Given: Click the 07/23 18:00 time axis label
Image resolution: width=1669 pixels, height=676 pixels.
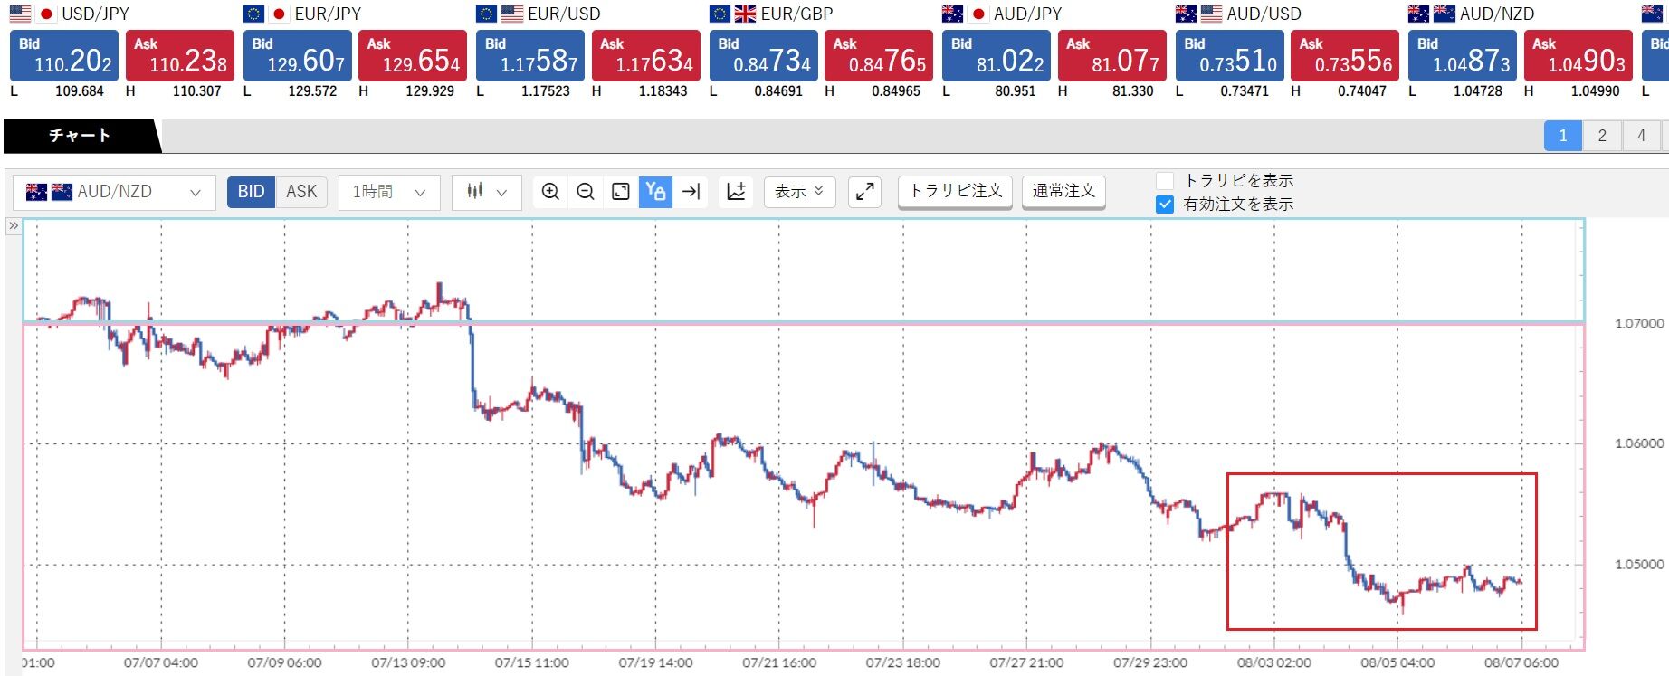Looking at the screenshot, I should (x=903, y=662).
